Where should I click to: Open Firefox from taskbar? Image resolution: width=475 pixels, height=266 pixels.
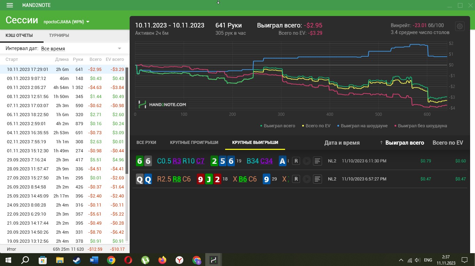point(162,260)
